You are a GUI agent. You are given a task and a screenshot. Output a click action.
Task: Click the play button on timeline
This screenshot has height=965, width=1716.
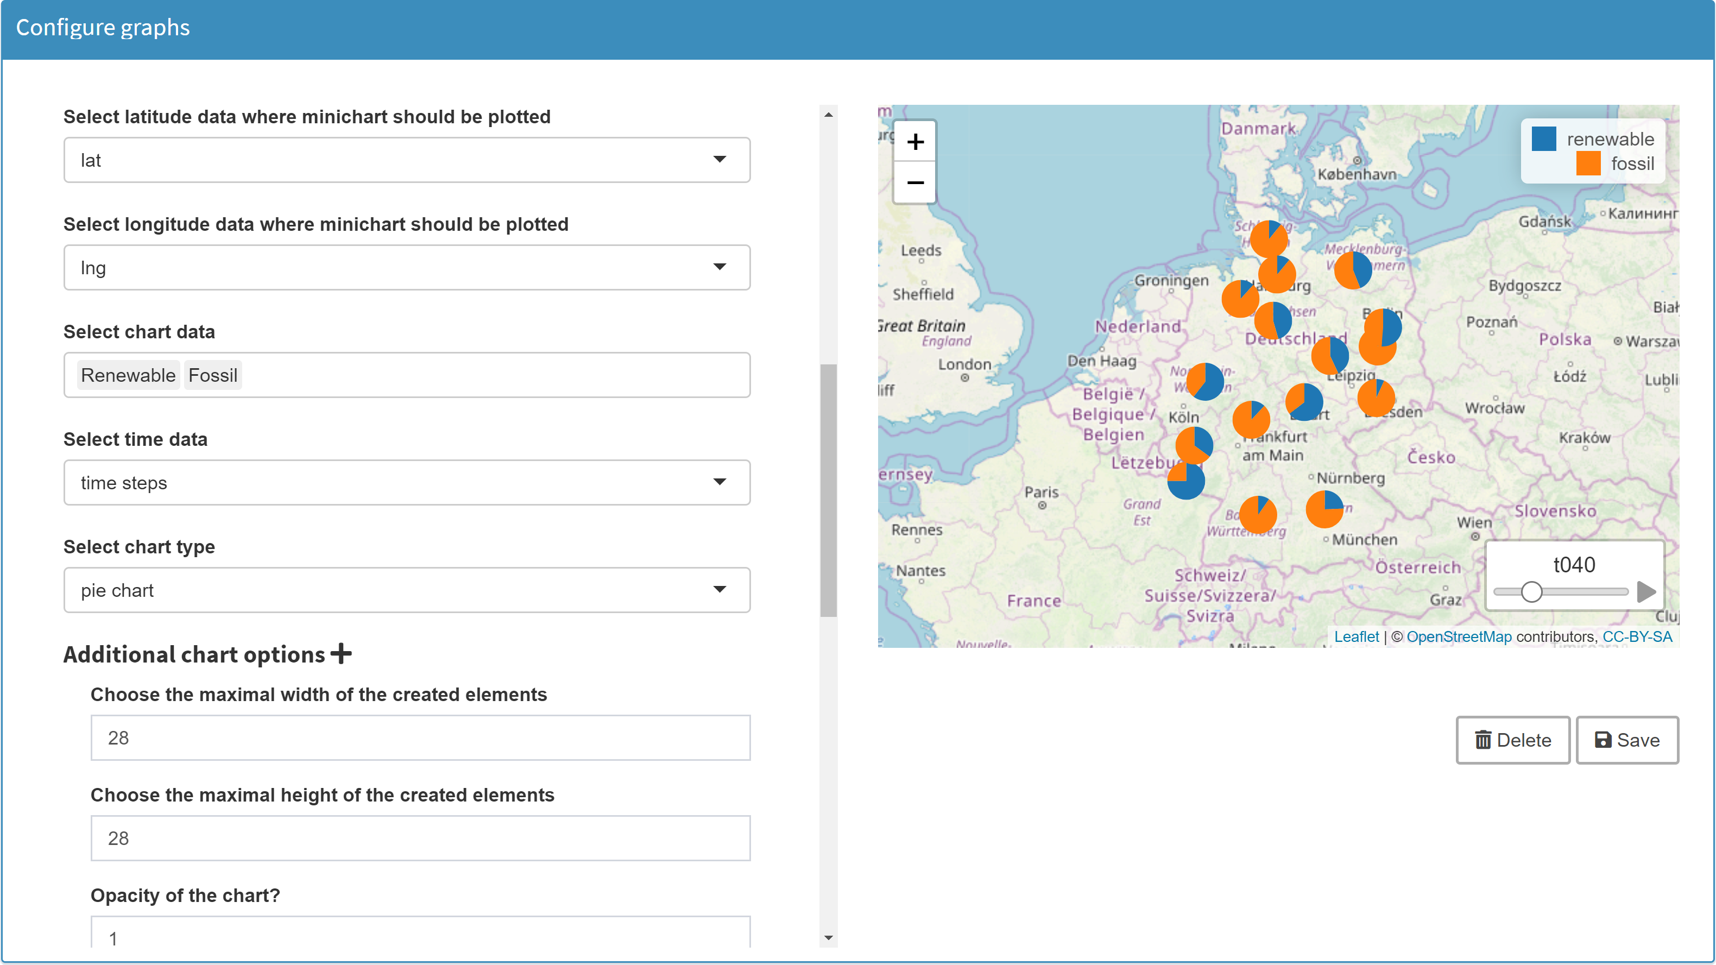[x=1646, y=590]
